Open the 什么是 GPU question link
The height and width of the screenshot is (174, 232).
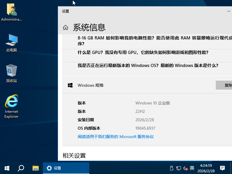coord(143,52)
